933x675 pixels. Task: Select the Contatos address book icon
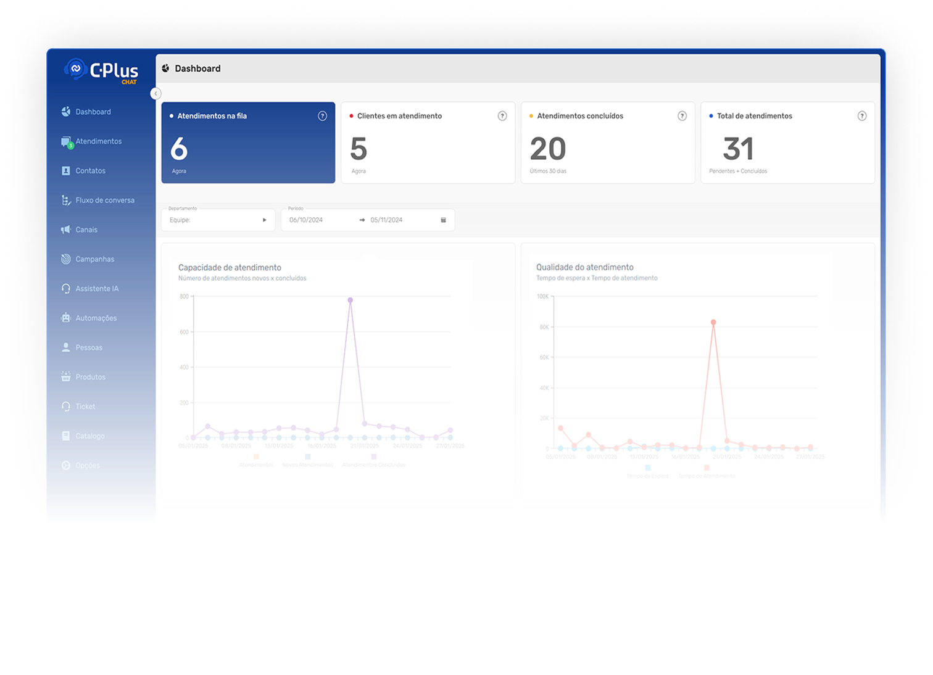coord(66,171)
